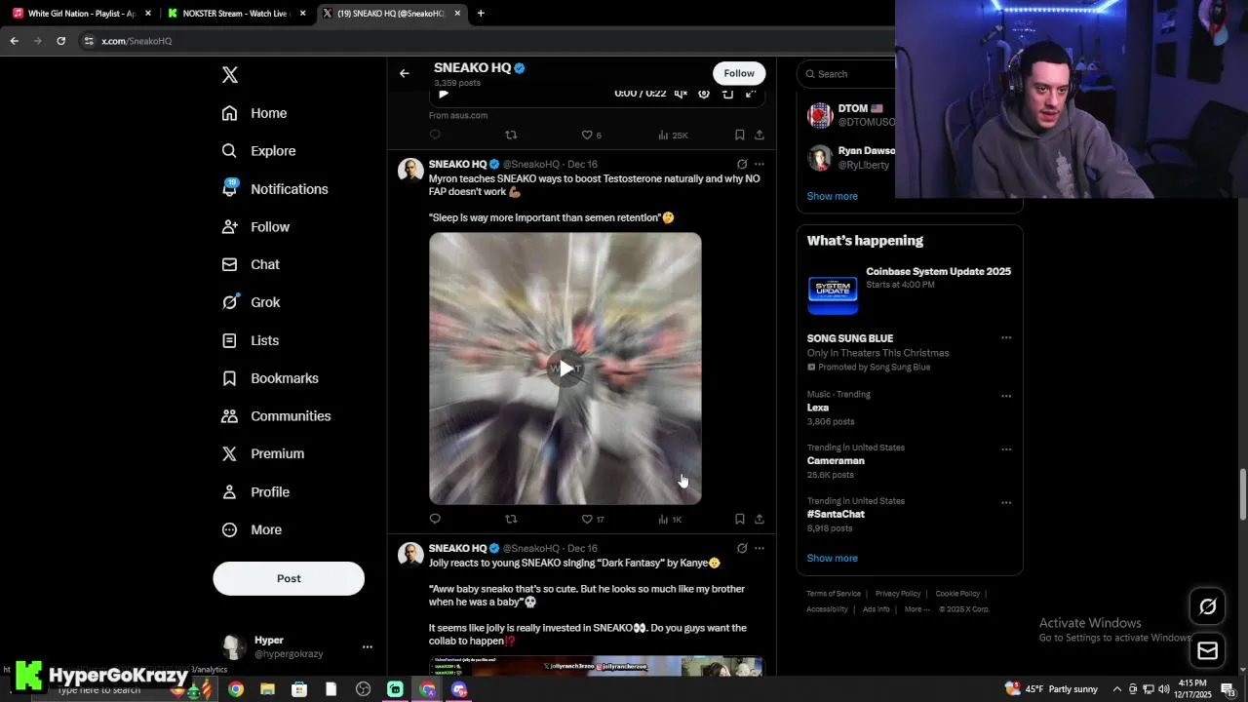Open Profile in the sidebar
Image resolution: width=1248 pixels, height=702 pixels.
point(255,492)
